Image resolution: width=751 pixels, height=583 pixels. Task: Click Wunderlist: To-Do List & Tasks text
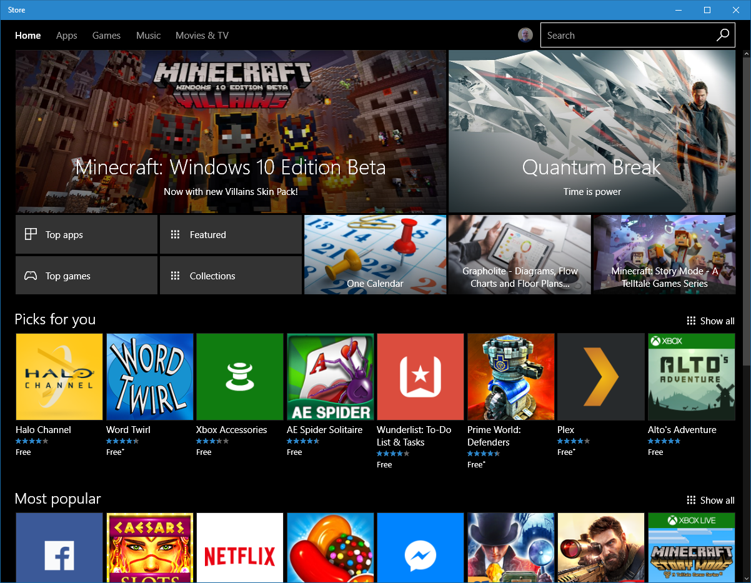pos(414,436)
